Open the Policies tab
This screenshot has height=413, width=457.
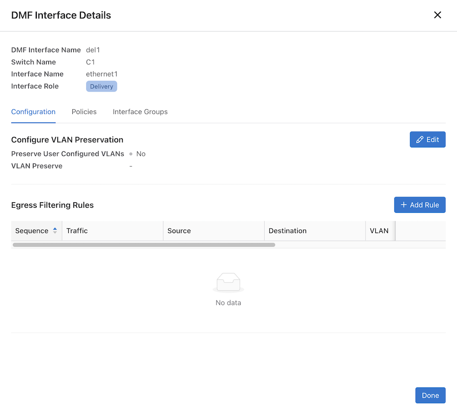pos(84,112)
